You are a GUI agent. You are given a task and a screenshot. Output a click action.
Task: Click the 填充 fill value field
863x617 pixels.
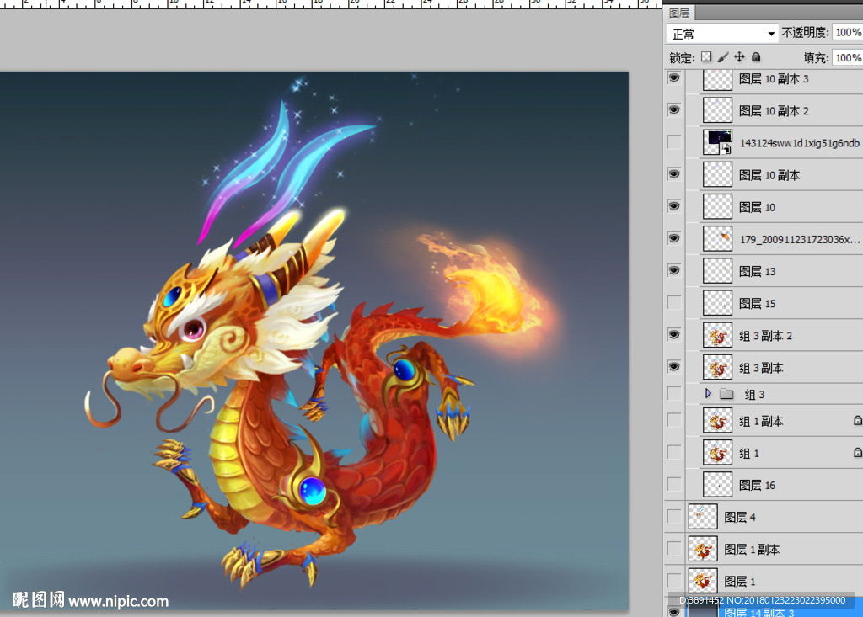tap(848, 58)
